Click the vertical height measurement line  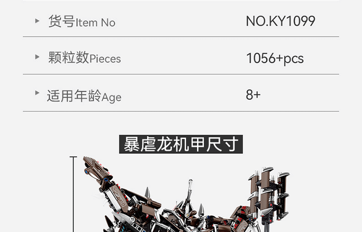pyautogui.click(x=73, y=194)
